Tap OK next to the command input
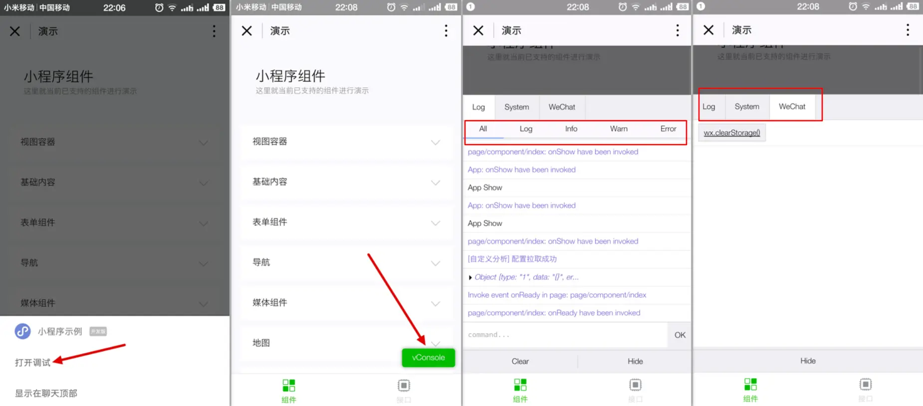This screenshot has height=406, width=923. pyautogui.click(x=680, y=335)
